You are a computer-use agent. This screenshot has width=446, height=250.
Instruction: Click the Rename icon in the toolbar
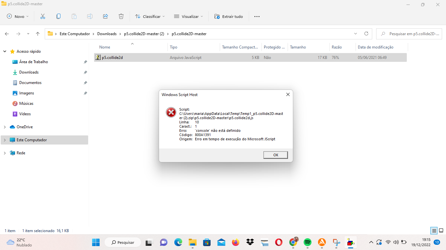pos(90,16)
